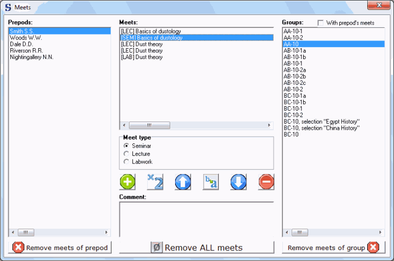394x261 pixels.
Task: Click Remove ALL meets button
Action: tap(196, 247)
